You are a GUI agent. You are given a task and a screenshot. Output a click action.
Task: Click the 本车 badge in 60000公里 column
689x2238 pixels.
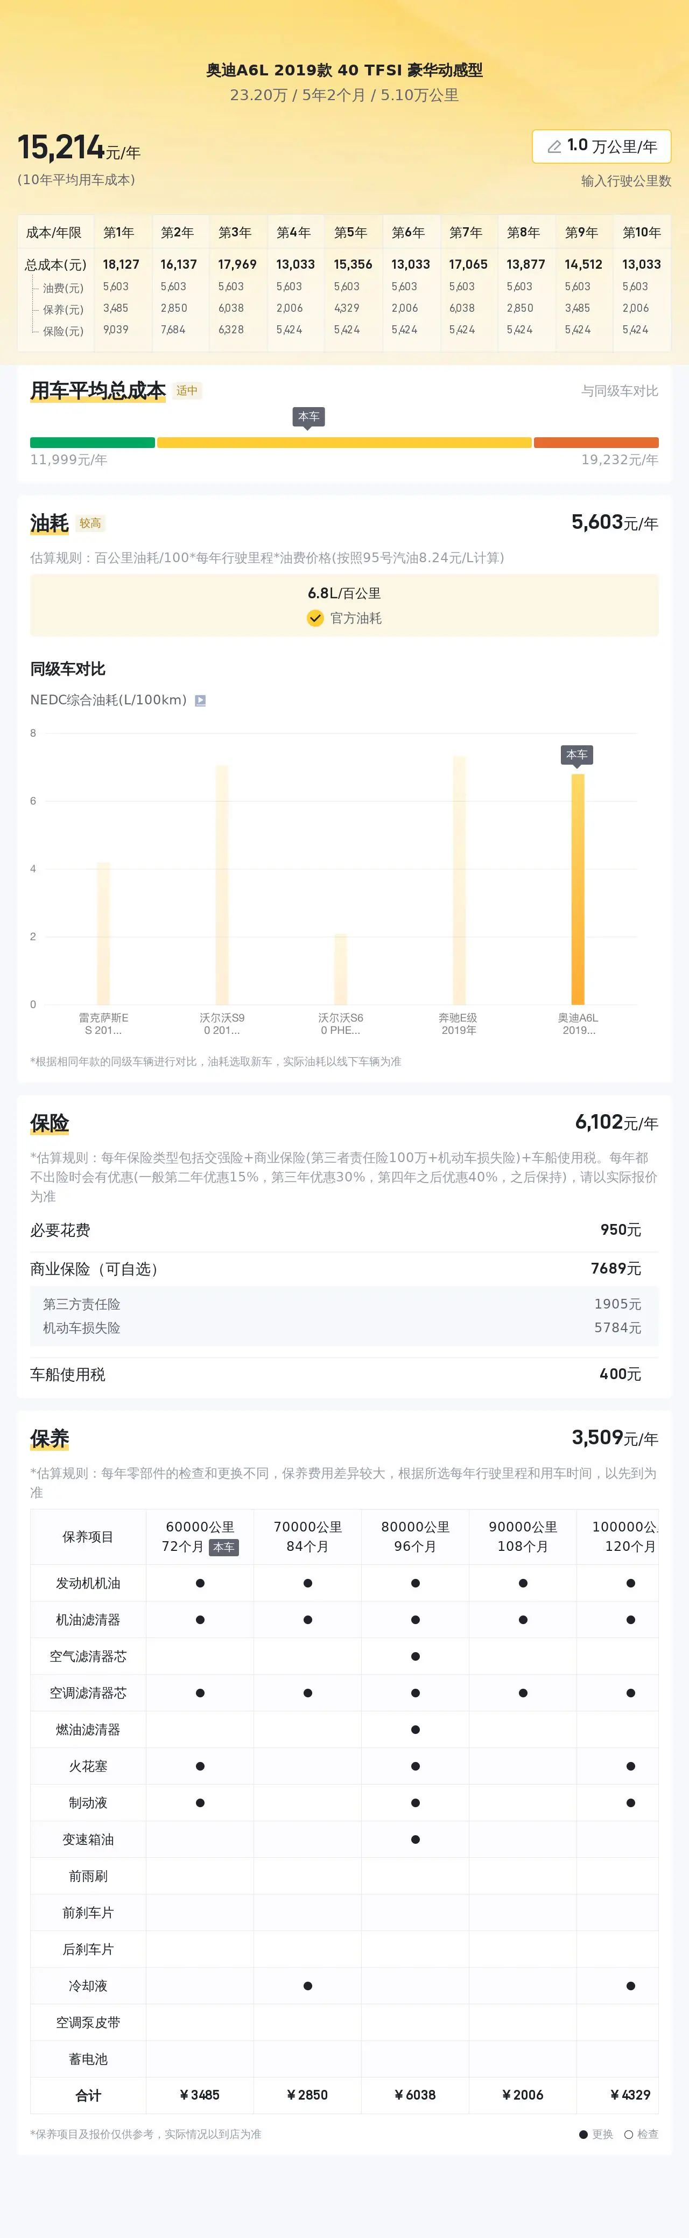pyautogui.click(x=223, y=1547)
